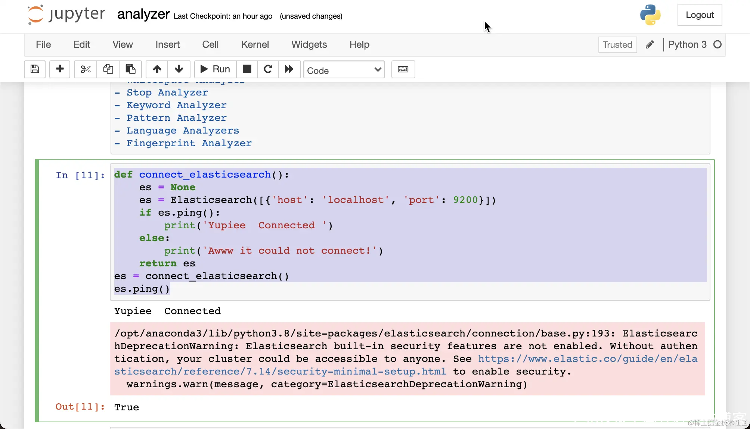
Task: Click the save and checkpoint icon
Action: (x=35, y=69)
